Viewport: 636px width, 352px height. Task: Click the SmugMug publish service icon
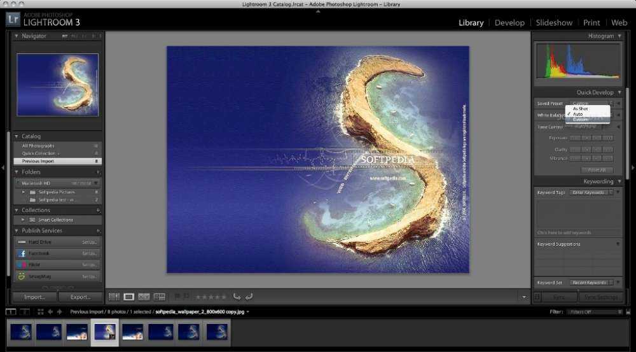point(22,276)
